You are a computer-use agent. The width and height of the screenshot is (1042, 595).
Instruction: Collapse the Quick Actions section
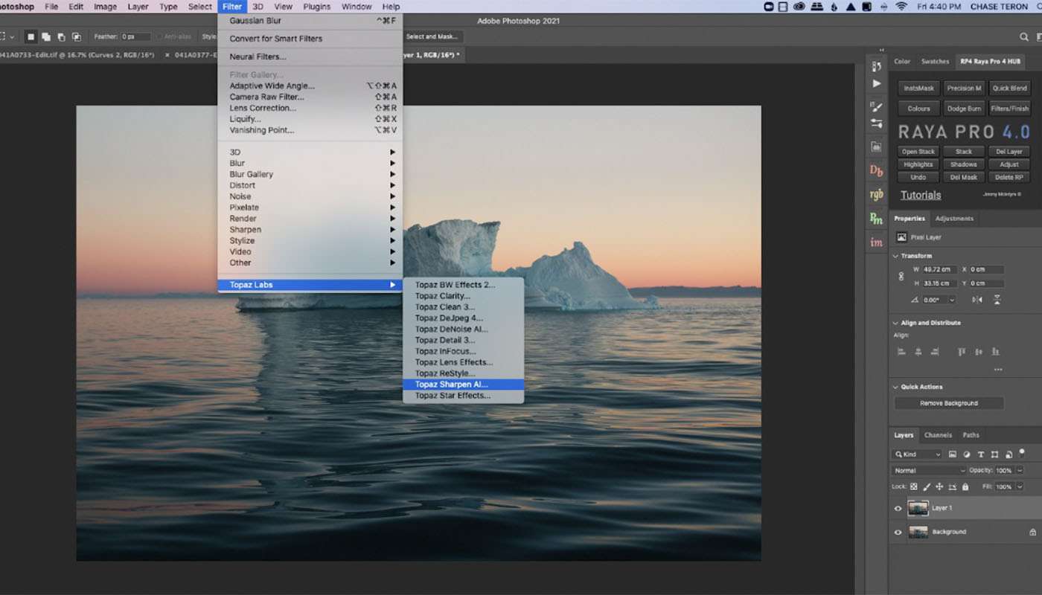895,387
